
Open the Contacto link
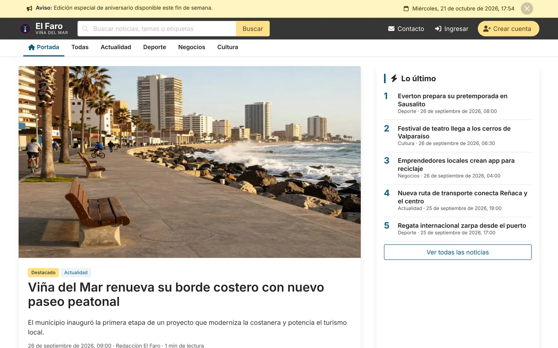coord(406,29)
